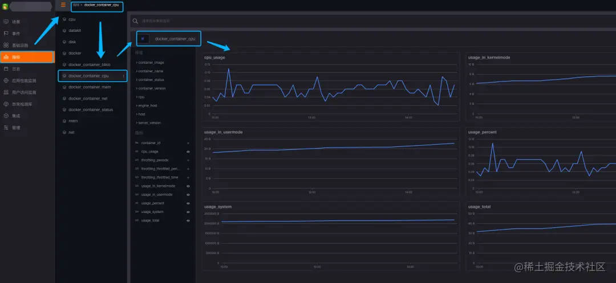This screenshot has height=283, width=616.
Task: Toggle eye for throttling_throttled_per... metric
Action: 188,169
